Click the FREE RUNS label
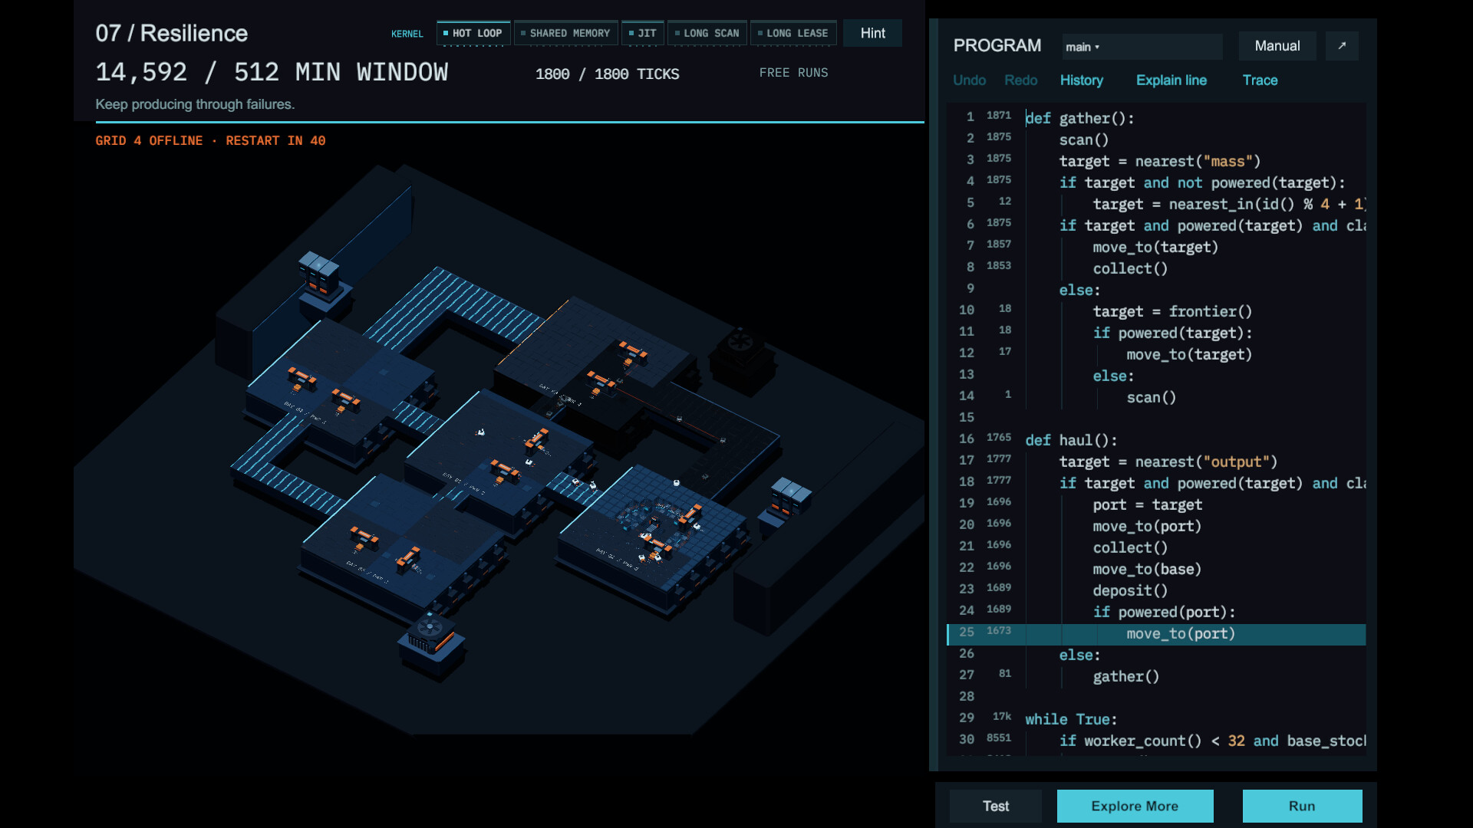This screenshot has width=1473, height=828. 793,73
